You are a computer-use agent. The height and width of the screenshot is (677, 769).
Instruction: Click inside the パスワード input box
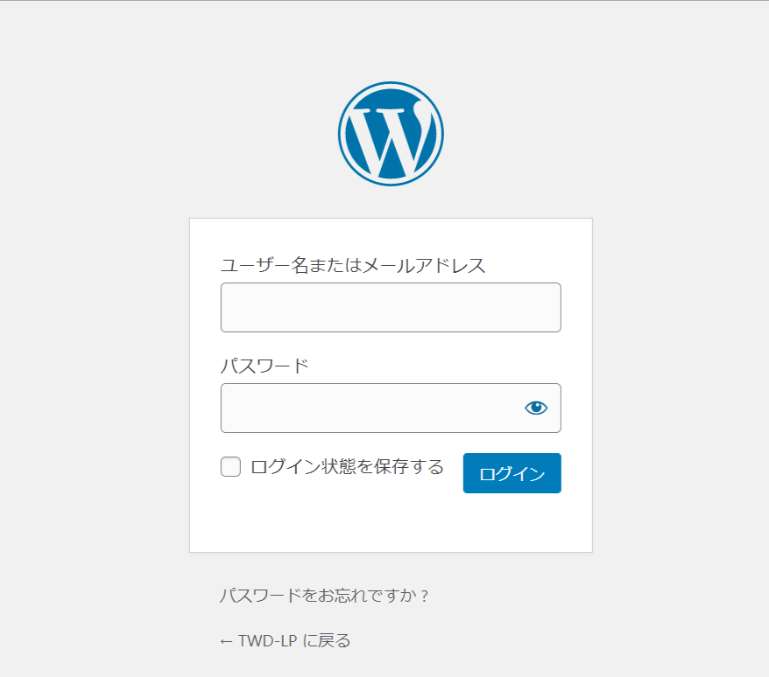click(368, 407)
